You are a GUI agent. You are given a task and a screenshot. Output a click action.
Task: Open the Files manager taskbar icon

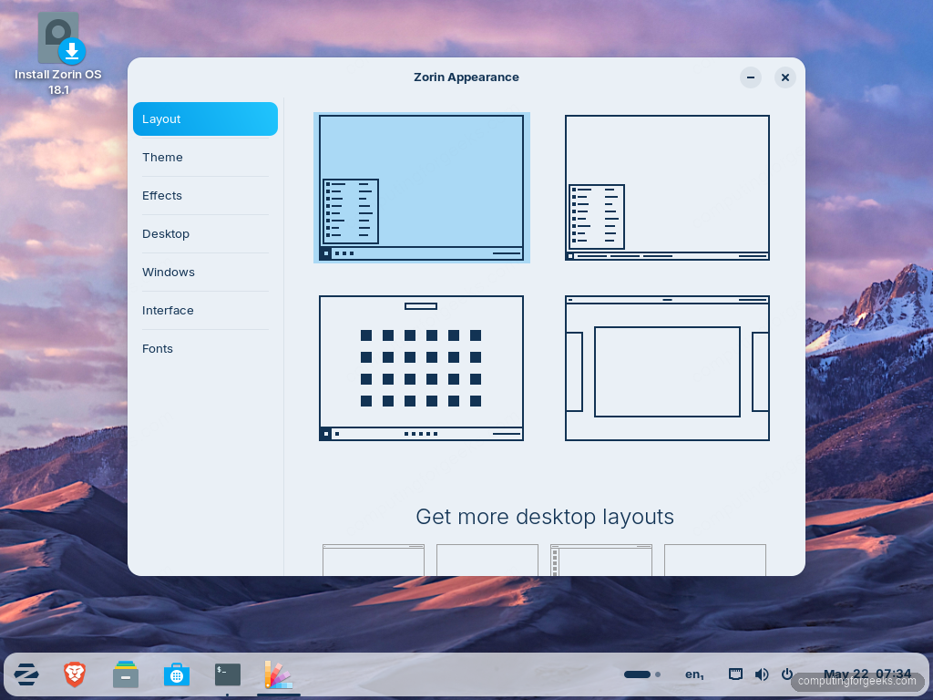tap(126, 674)
